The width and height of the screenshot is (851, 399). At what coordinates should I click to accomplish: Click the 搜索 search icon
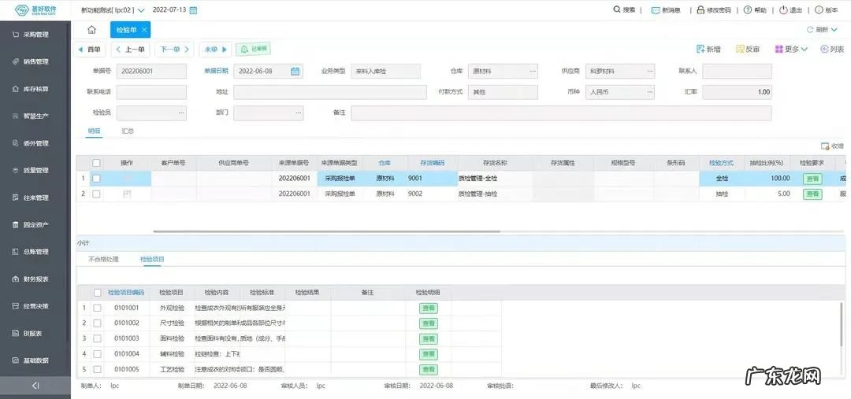[617, 10]
